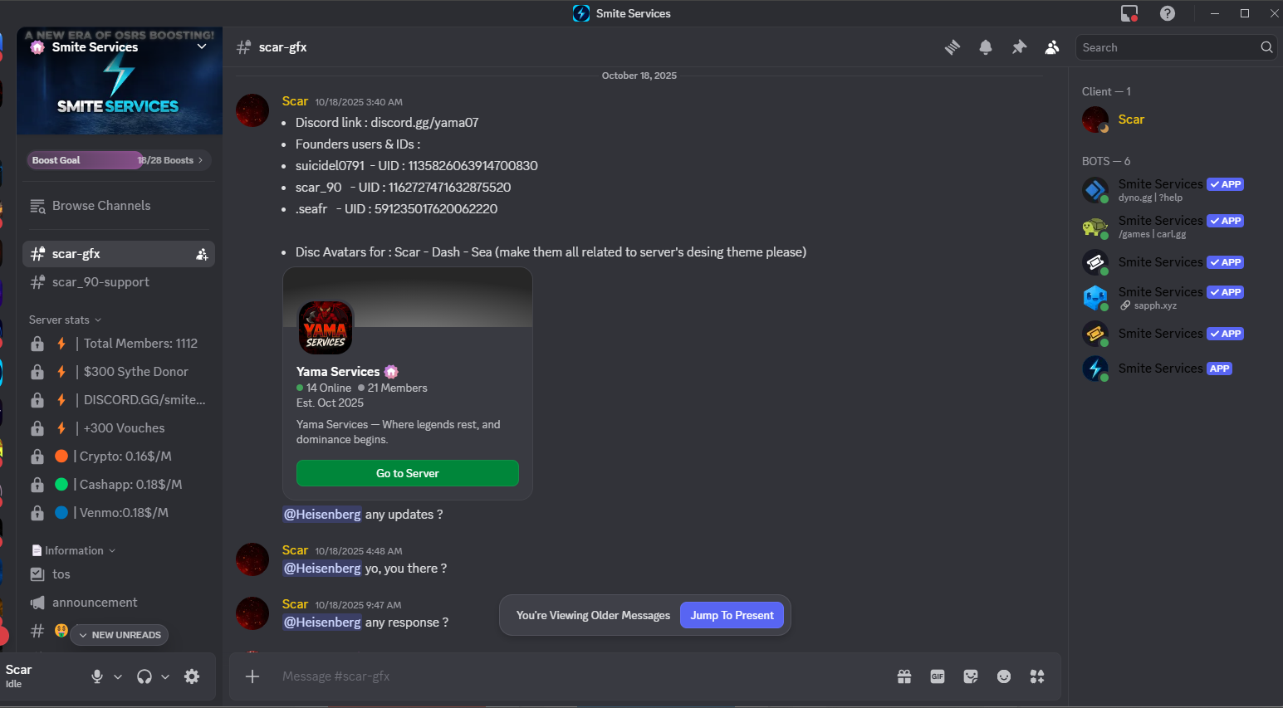This screenshot has height=708, width=1283.
Task: Send a gift via the gift icon
Action: (x=904, y=676)
